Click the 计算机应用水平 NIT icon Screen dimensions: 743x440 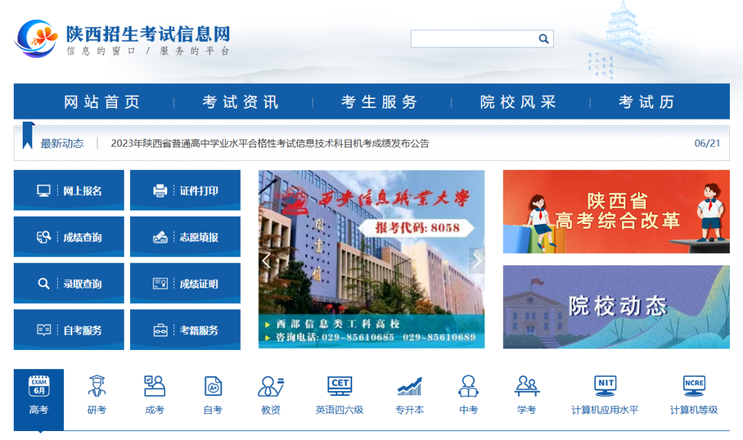[605, 386]
